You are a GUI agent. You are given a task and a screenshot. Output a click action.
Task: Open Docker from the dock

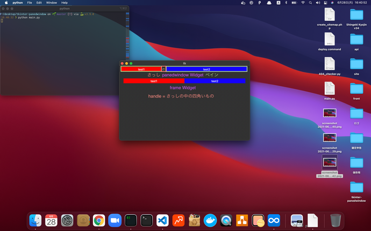[210, 220]
